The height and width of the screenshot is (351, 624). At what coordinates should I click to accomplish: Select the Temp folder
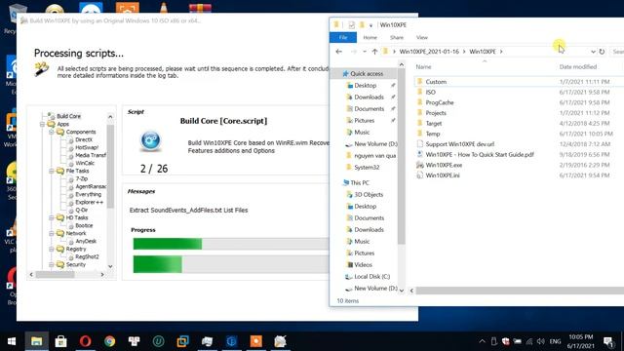pyautogui.click(x=433, y=134)
